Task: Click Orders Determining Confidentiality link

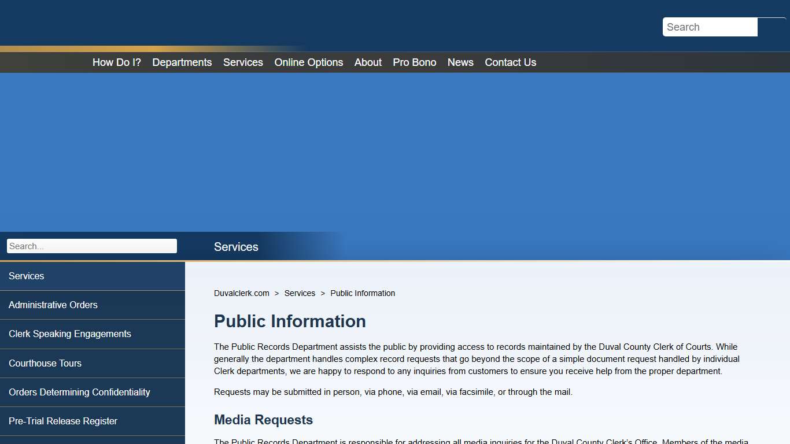Action: pyautogui.click(x=79, y=392)
